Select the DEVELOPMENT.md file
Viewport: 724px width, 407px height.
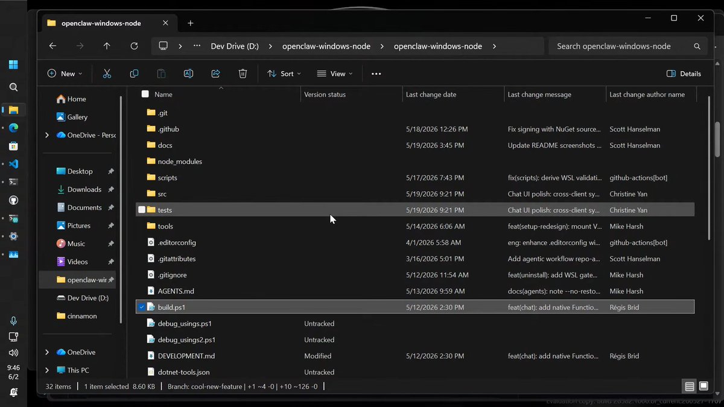(x=186, y=356)
